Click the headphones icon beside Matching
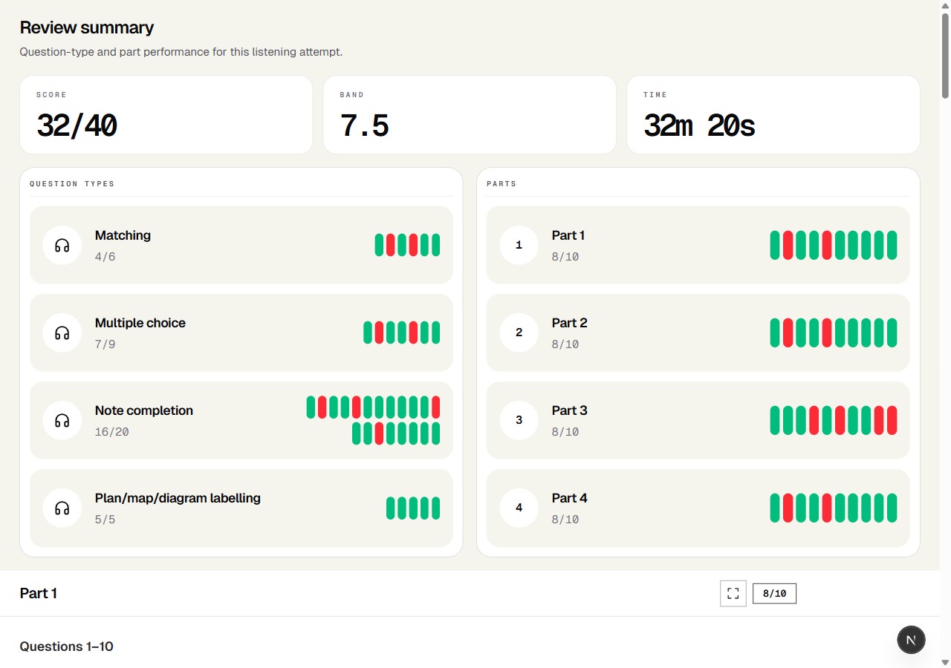Image resolution: width=951 pixels, height=668 pixels. pos(62,245)
